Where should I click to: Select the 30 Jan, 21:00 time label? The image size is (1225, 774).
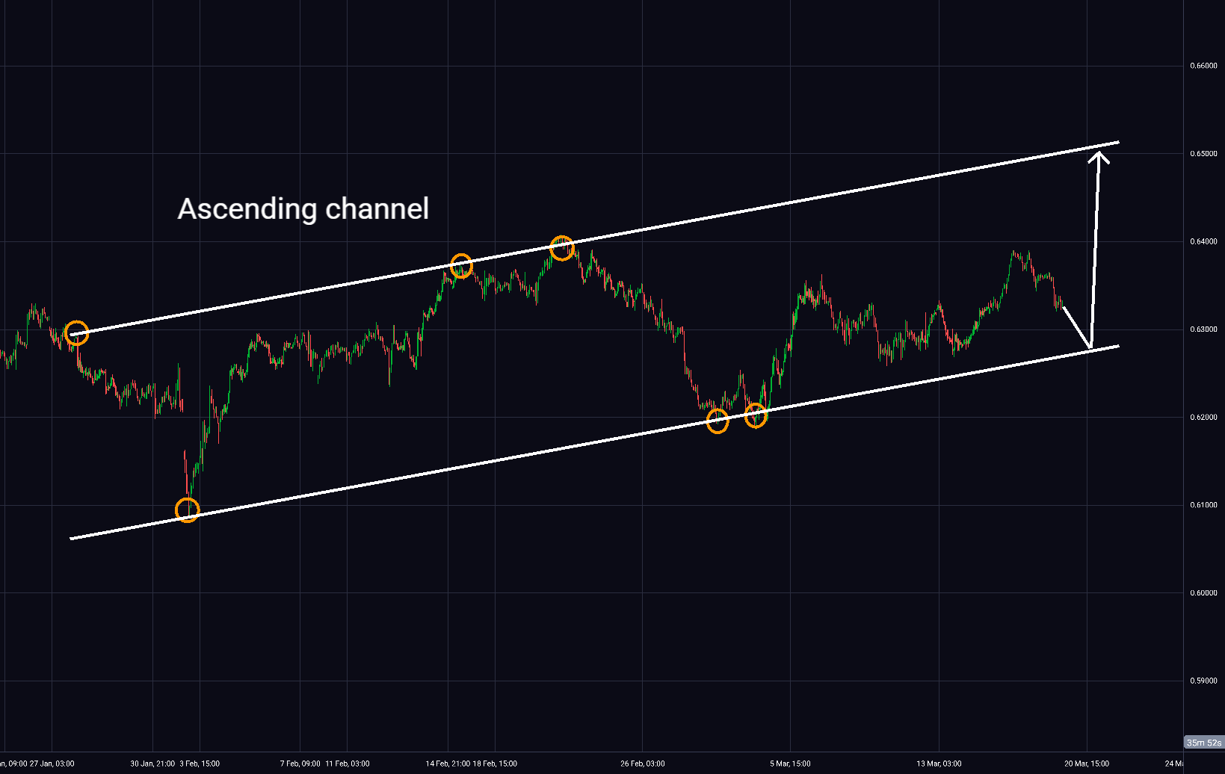tap(152, 764)
